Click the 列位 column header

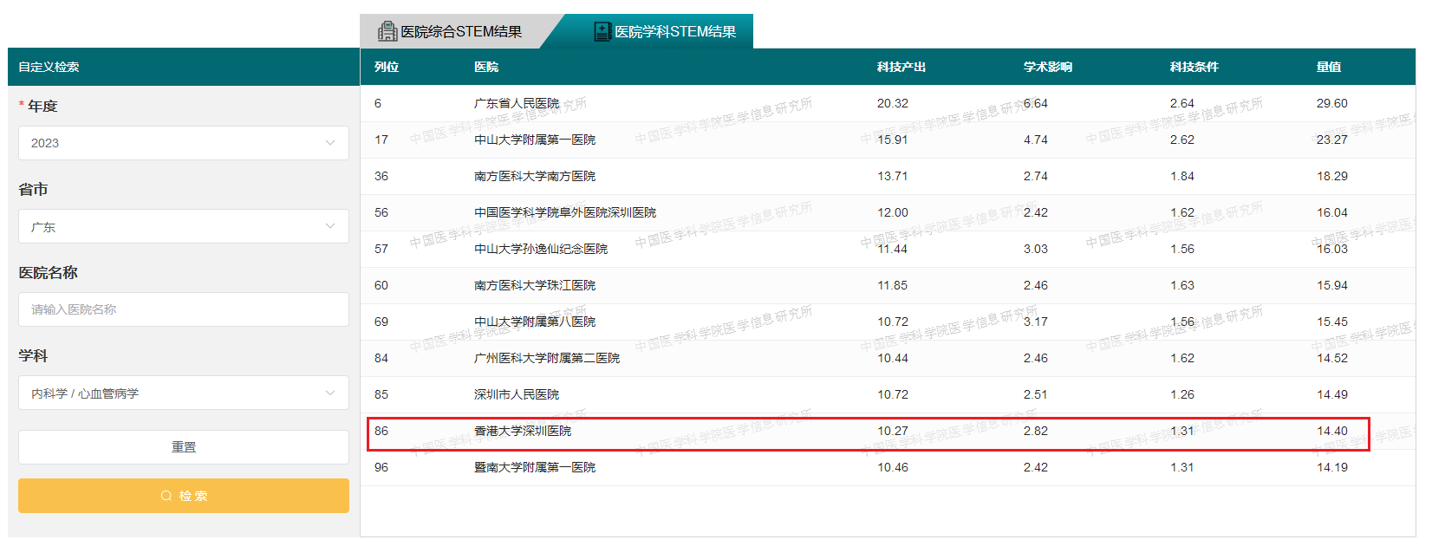tap(387, 67)
